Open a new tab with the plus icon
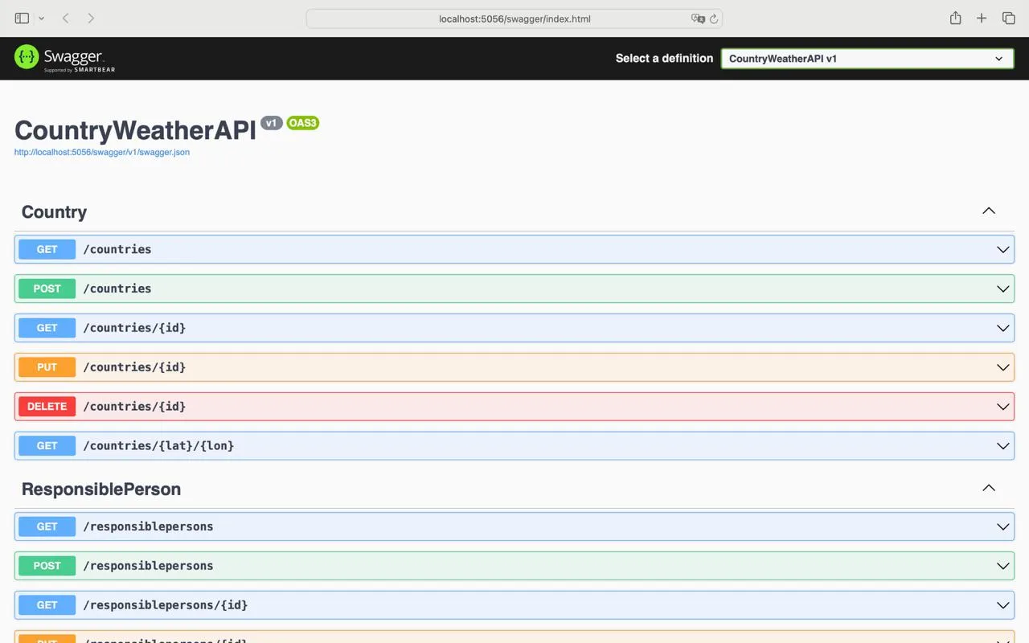 [982, 18]
